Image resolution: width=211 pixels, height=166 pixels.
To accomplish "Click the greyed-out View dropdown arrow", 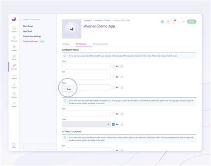I will point(108,124).
